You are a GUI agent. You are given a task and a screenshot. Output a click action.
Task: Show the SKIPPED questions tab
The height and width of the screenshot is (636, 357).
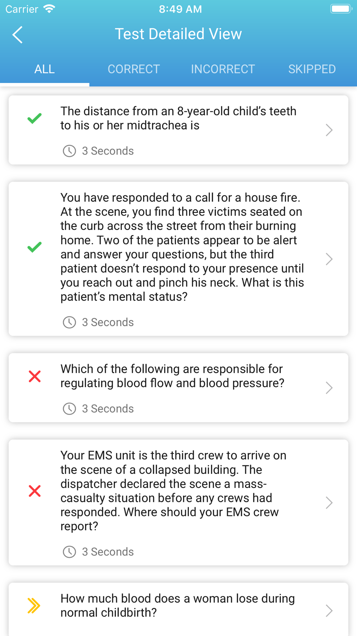coord(312,69)
